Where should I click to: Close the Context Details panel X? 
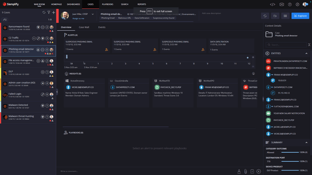309,45
